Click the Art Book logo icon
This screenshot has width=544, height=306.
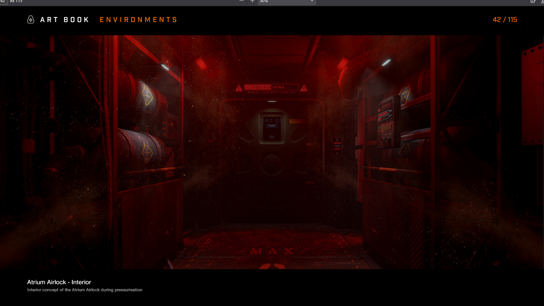tap(31, 19)
